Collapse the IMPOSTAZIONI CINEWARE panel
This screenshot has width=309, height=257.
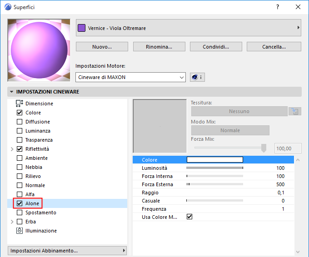tap(12, 92)
